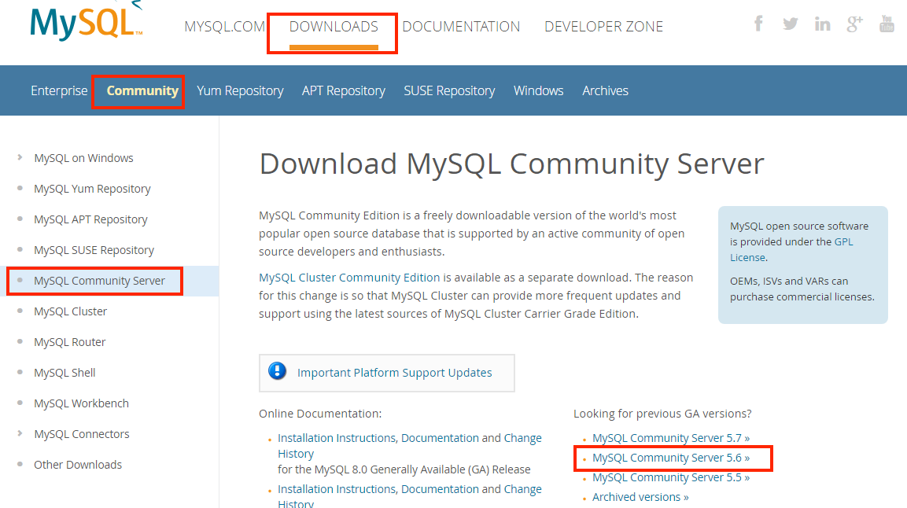Screen dimensions: 907x508
Task: Select Other Downloads in the sidebar
Action: click(78, 464)
